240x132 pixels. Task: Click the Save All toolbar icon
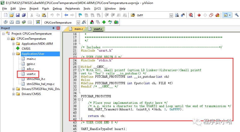coord(23,15)
